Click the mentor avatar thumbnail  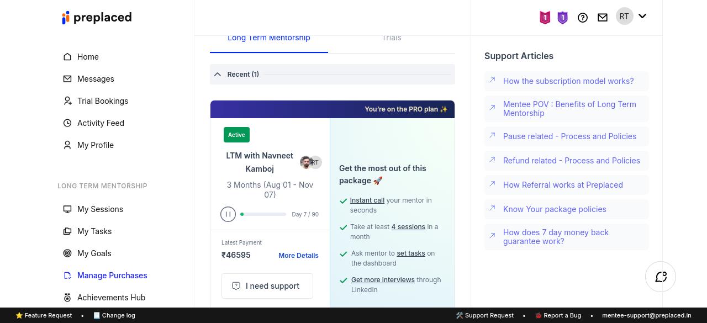pos(306,162)
